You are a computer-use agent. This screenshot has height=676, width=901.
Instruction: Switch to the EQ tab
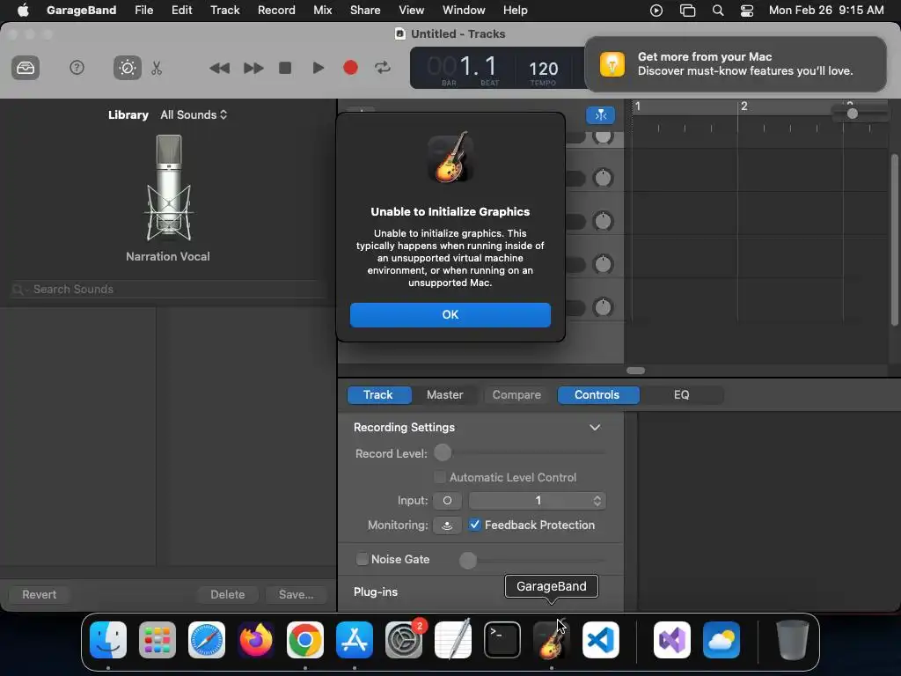[682, 395]
